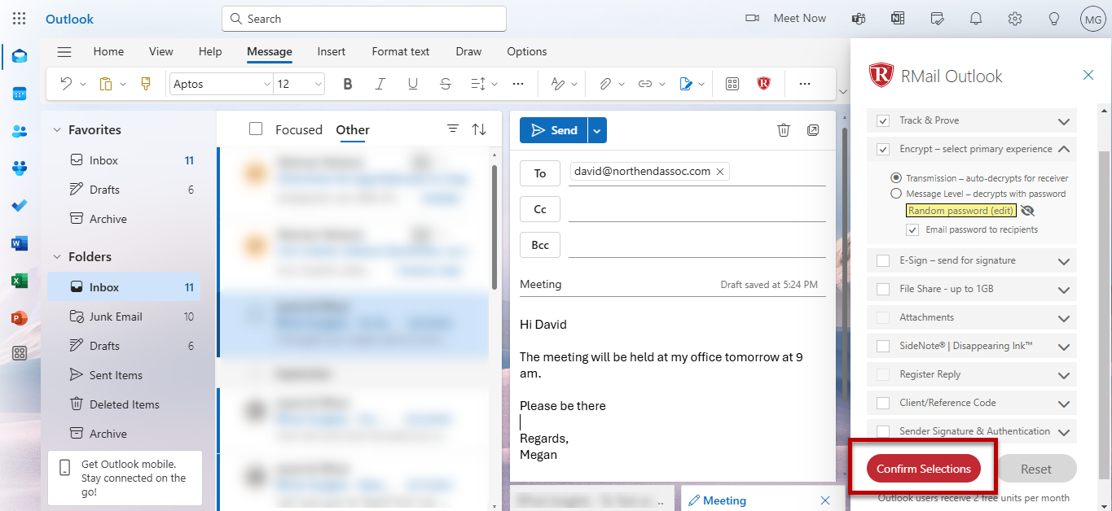Switch to the Focused inbox tab

298,129
